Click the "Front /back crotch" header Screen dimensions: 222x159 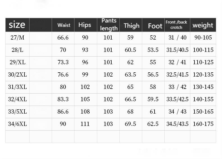176,25
